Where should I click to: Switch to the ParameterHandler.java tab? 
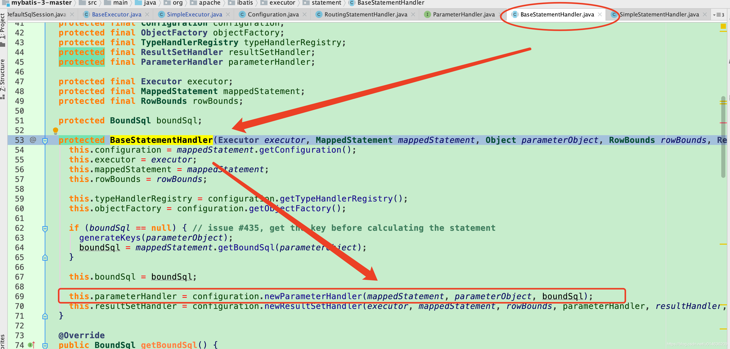(463, 14)
